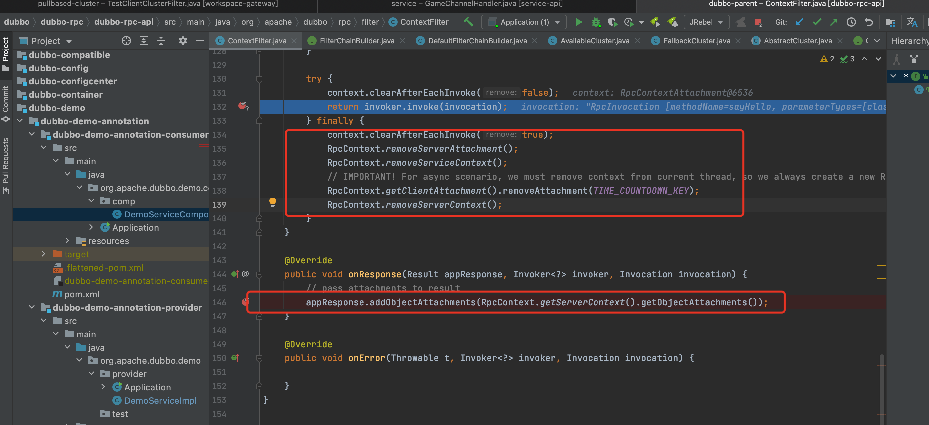This screenshot has width=929, height=425.
Task: Click Git commit checkmark icon
Action: point(817,22)
